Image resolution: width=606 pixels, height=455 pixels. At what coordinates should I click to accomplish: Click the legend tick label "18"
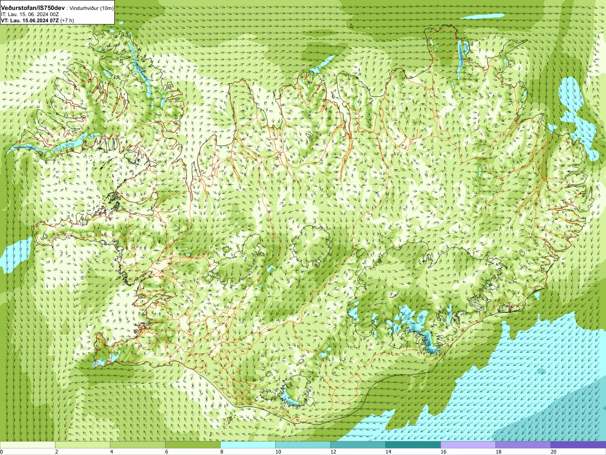[x=499, y=452]
